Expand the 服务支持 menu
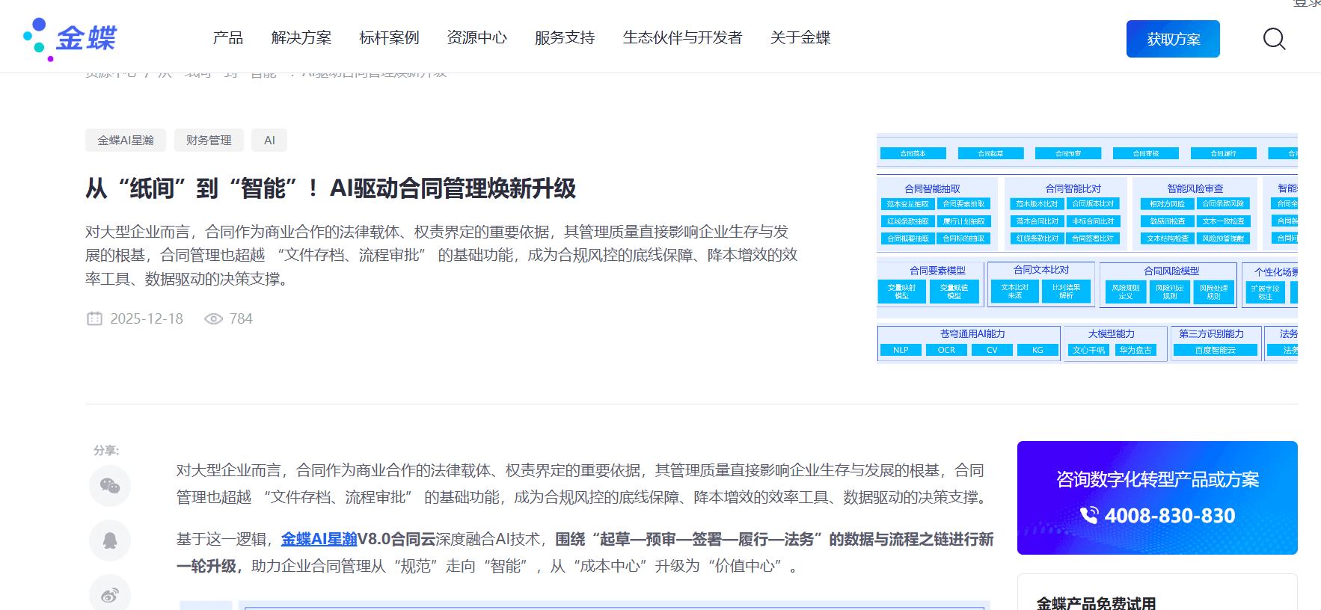Viewport: 1321px width, 610px height. tap(565, 37)
